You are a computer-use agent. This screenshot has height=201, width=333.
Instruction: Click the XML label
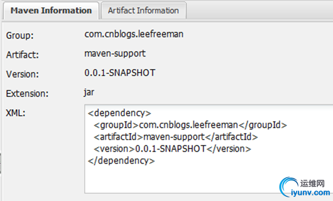pos(16,113)
